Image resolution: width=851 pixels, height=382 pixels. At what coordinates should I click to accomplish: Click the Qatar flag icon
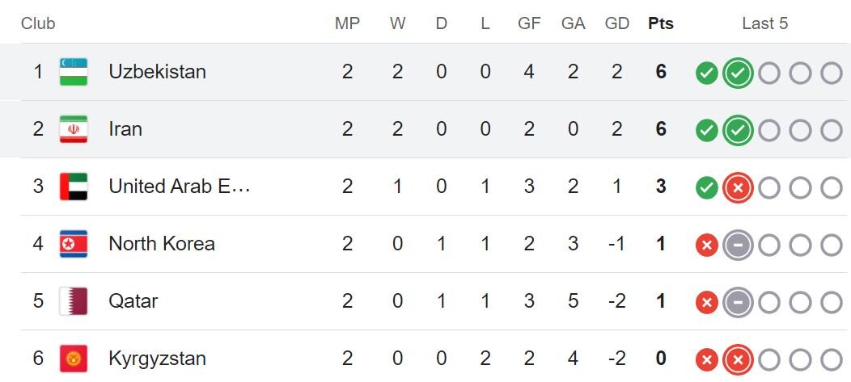(x=74, y=301)
